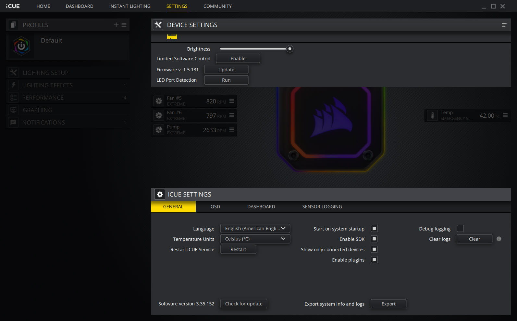Click the Lighting Setup tools icon
517x321 pixels.
(x=13, y=73)
